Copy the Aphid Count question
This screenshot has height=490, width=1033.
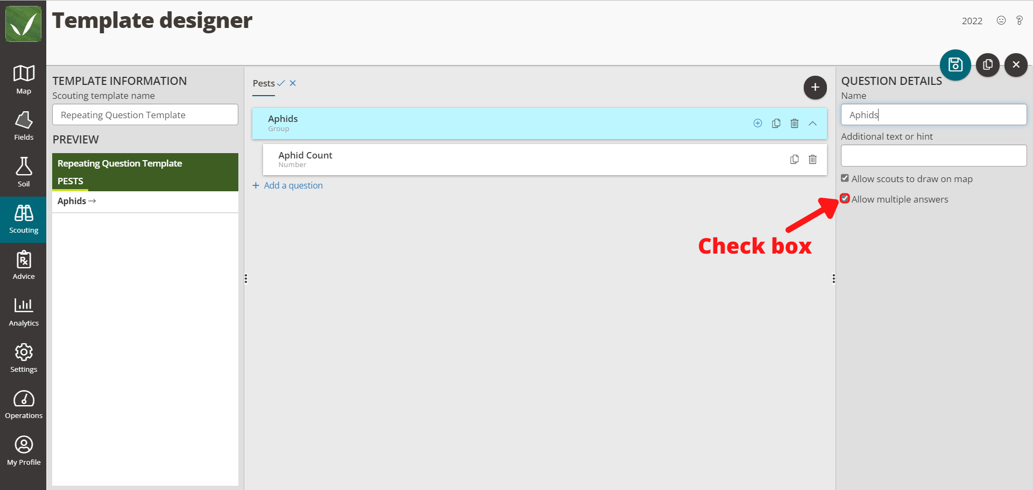(x=794, y=160)
